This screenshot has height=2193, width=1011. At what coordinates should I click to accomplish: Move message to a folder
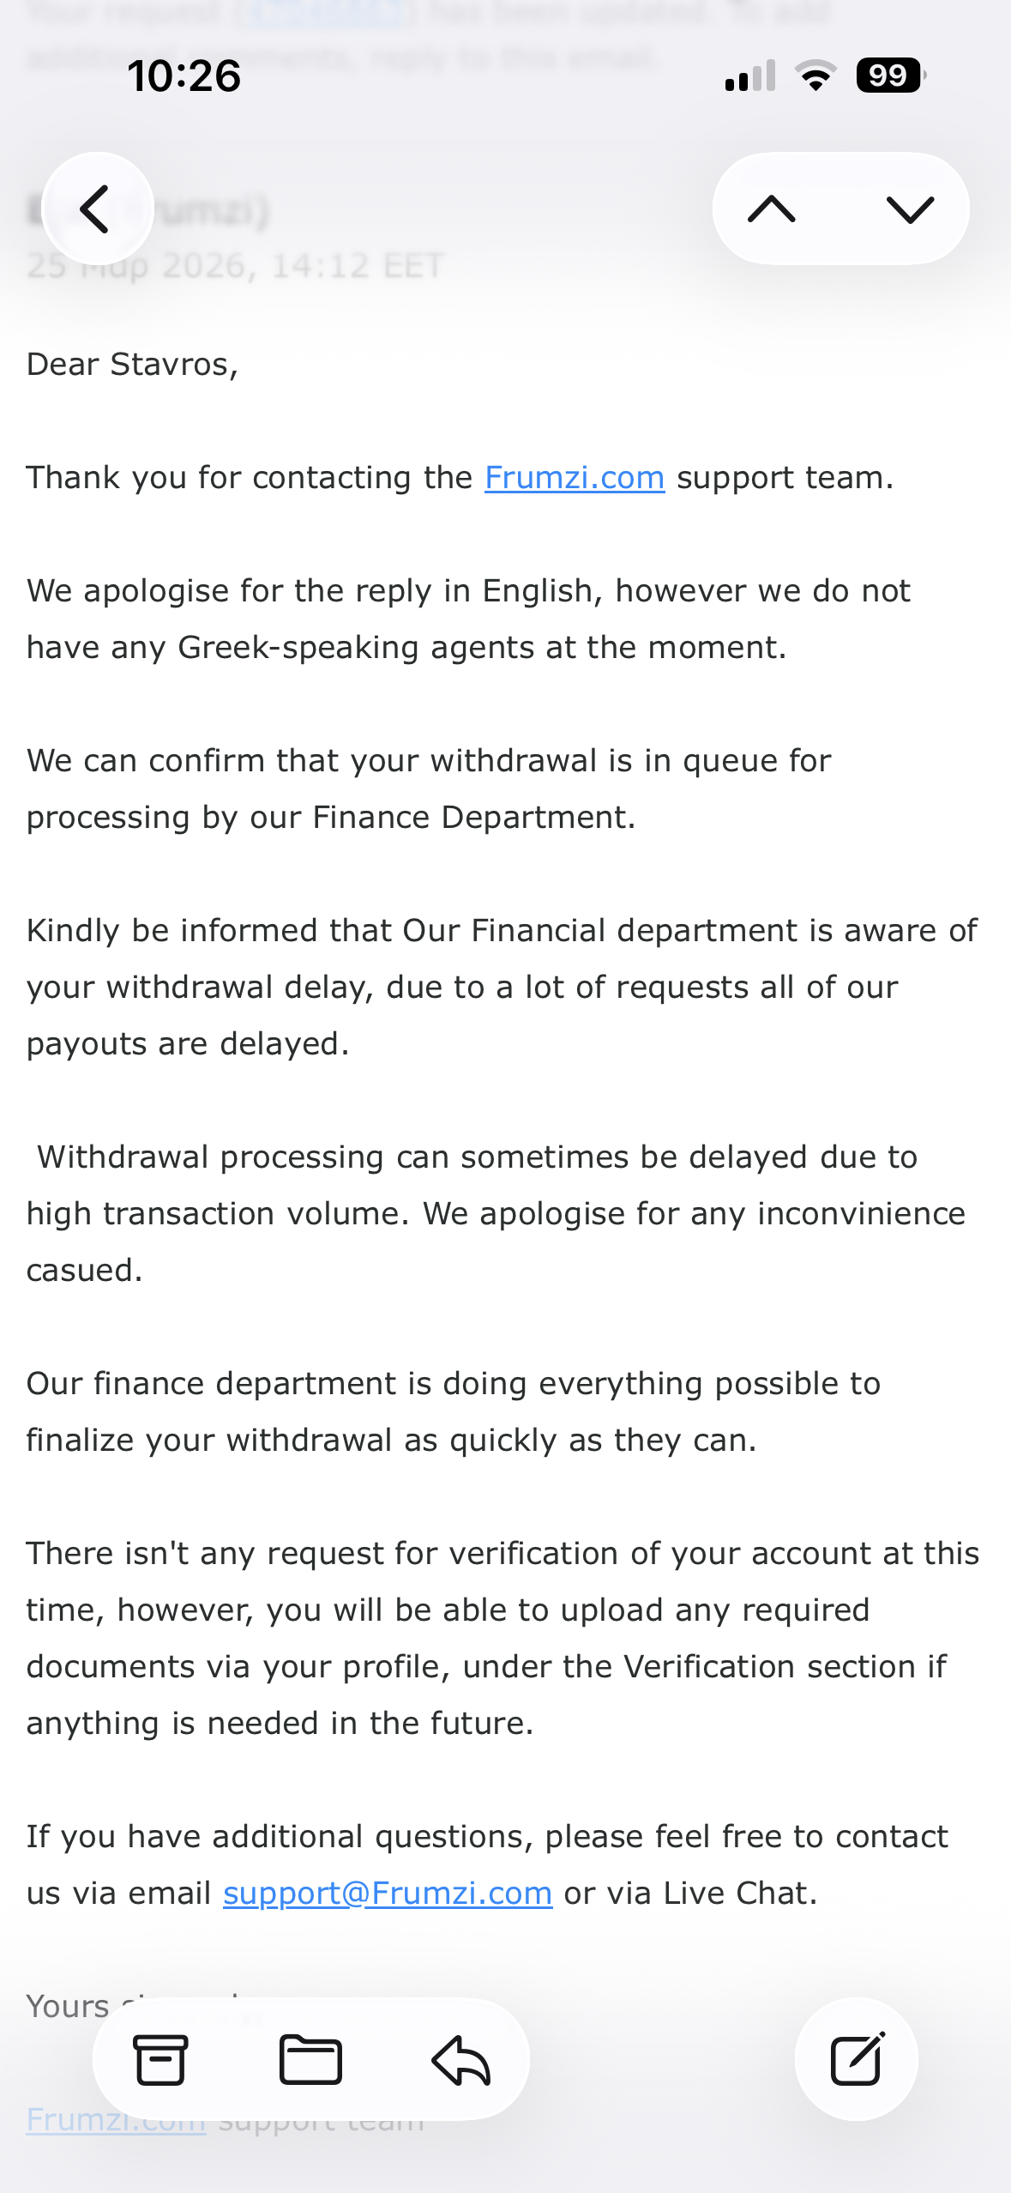[310, 2059]
